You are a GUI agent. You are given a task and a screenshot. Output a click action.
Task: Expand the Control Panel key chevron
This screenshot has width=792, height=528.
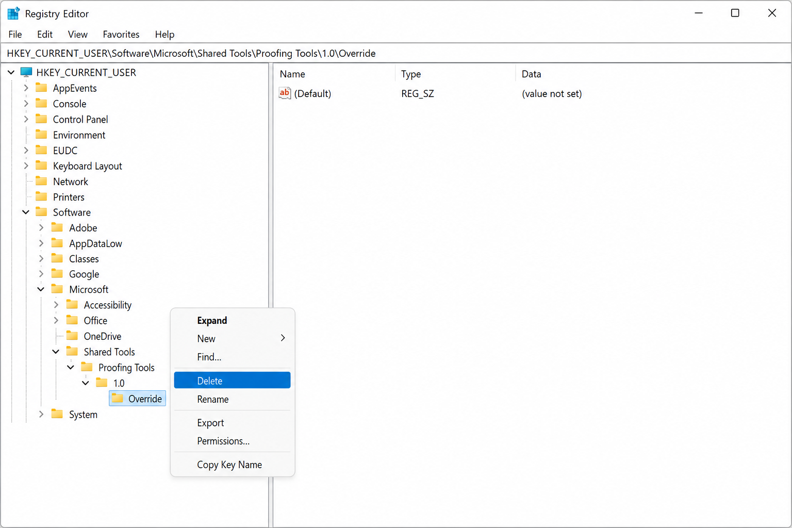(x=26, y=119)
